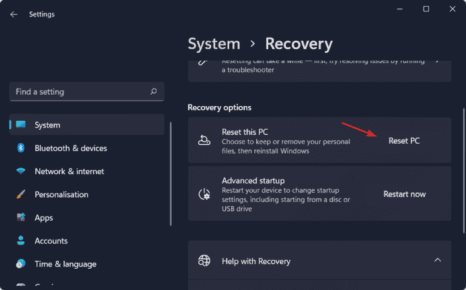This screenshot has height=290, width=466.
Task: Click the Advanced startup icon
Action: tap(204, 194)
